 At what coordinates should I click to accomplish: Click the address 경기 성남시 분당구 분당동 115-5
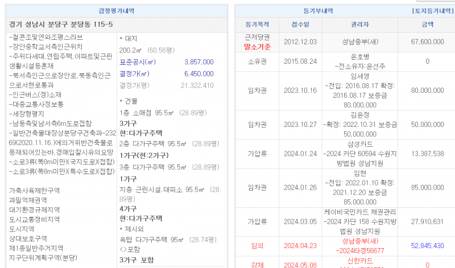[x=61, y=24]
